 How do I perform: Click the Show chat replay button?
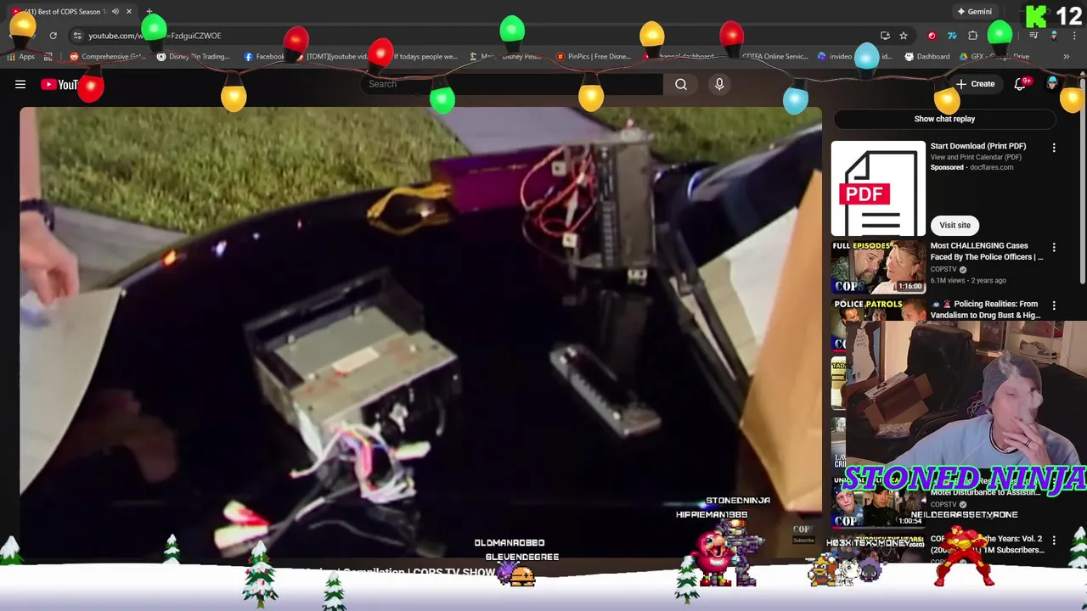[944, 119]
